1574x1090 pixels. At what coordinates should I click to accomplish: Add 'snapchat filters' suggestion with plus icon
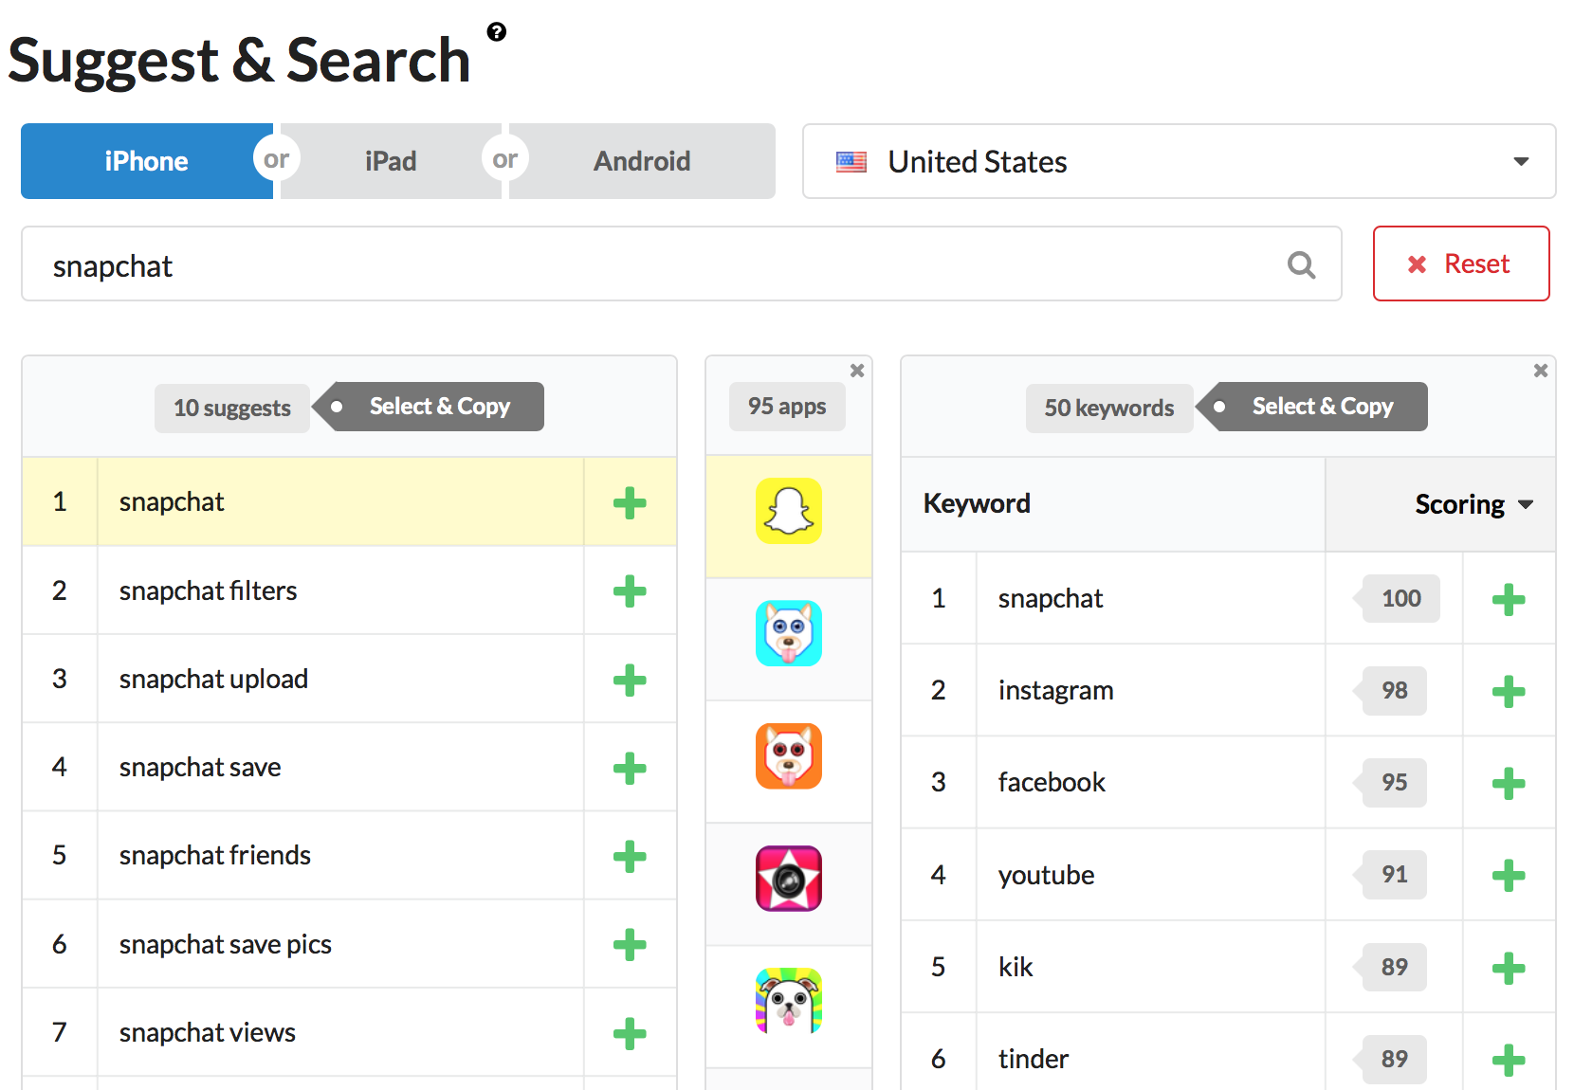[629, 591]
